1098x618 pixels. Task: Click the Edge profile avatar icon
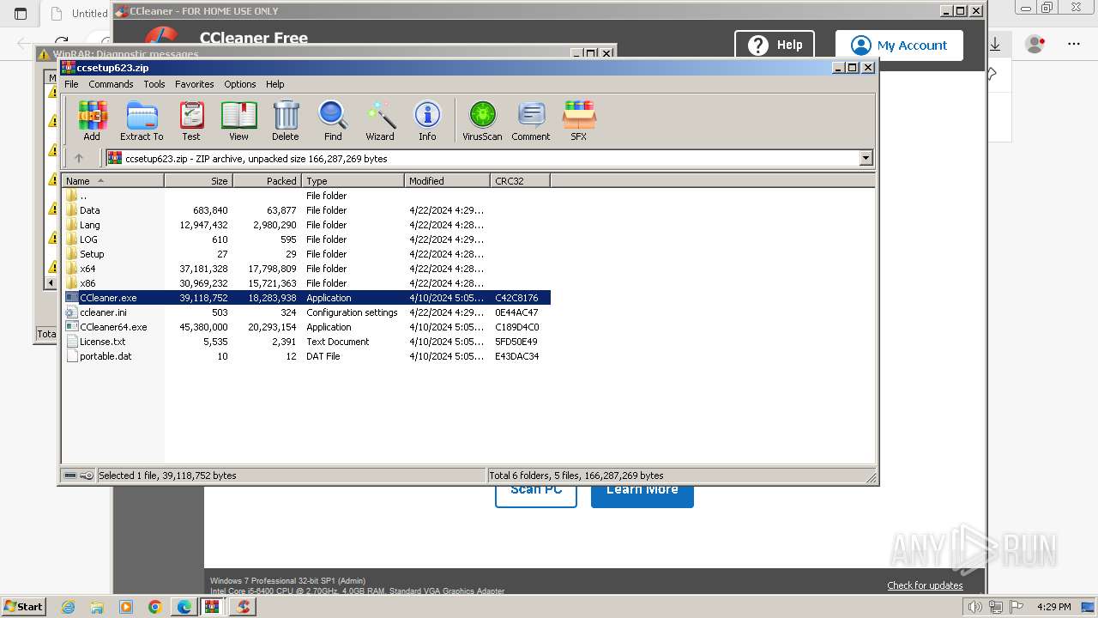[1035, 44]
